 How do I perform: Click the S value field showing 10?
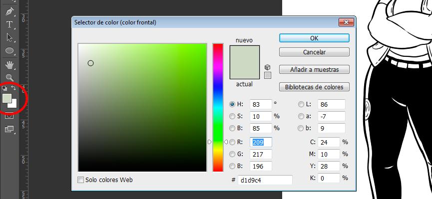pyautogui.click(x=261, y=116)
